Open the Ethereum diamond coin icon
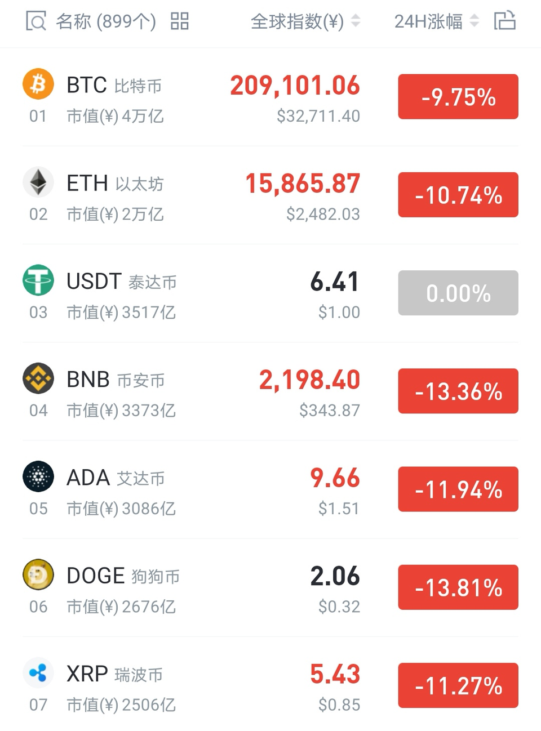 tap(38, 182)
